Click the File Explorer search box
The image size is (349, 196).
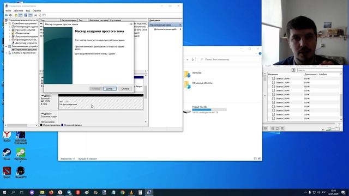point(229,59)
